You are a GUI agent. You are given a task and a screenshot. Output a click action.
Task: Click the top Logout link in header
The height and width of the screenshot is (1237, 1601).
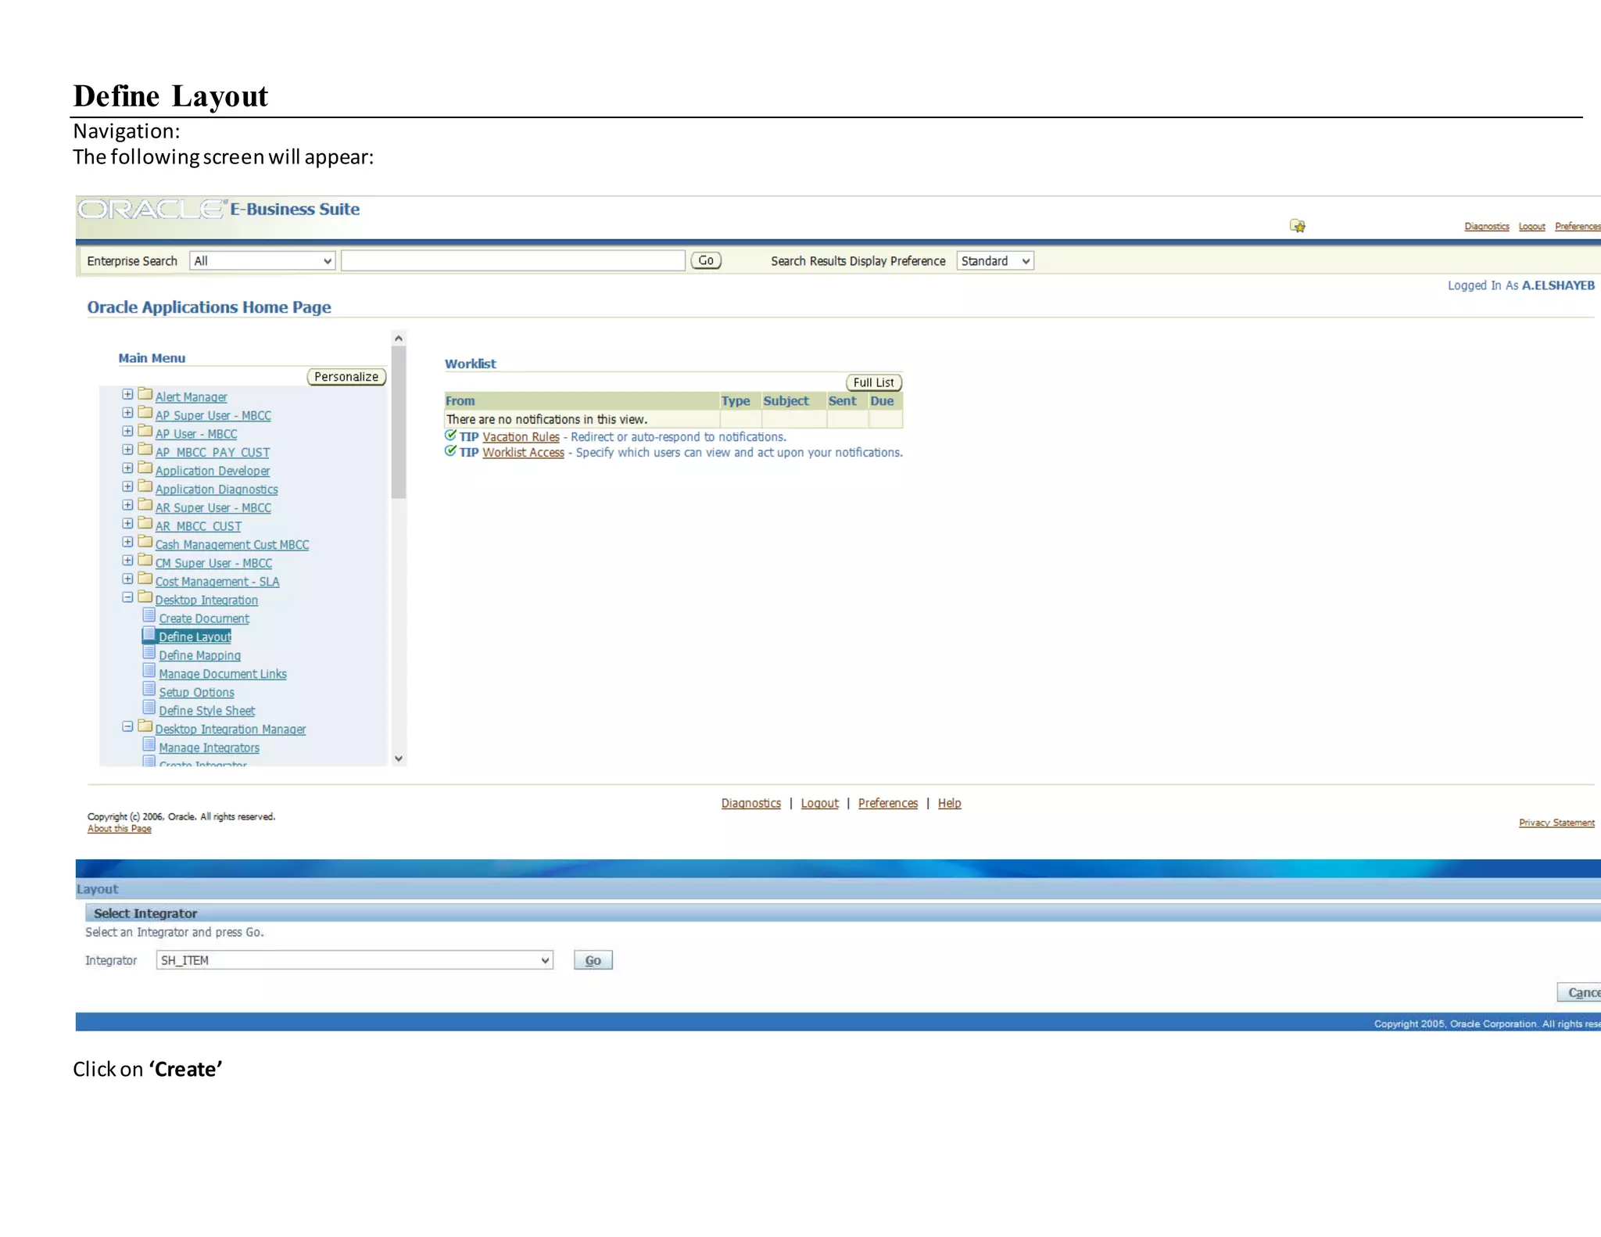pyautogui.click(x=1532, y=227)
